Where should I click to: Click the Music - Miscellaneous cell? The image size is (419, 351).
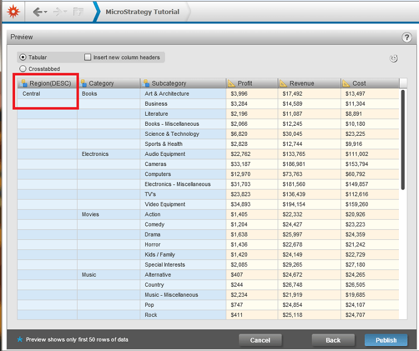183,295
